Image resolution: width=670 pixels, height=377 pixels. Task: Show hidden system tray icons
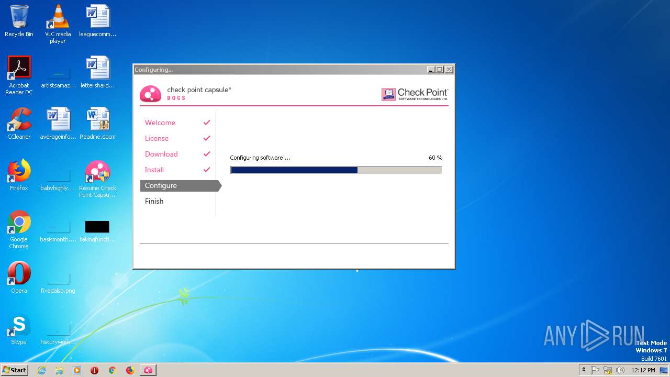click(584, 370)
